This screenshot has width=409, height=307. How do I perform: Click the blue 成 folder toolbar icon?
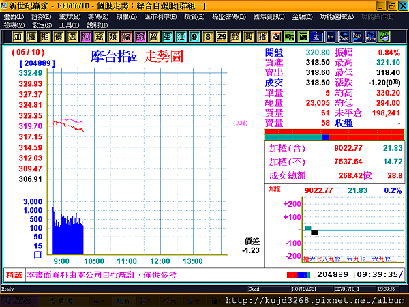tap(316, 37)
